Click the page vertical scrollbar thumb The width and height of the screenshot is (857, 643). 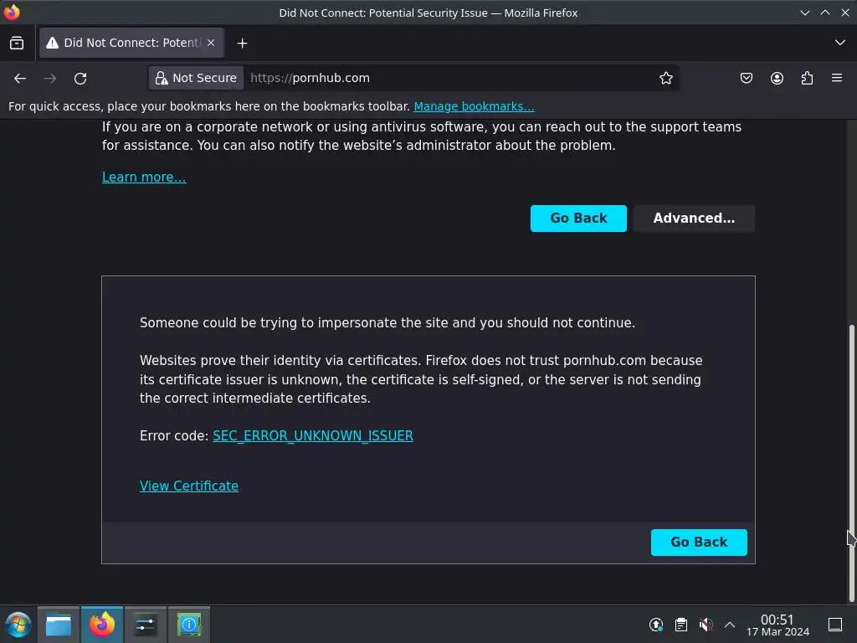(851, 464)
